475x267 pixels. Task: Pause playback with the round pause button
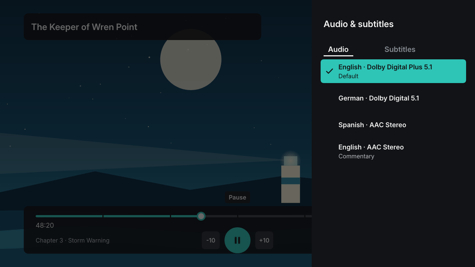[237, 240]
